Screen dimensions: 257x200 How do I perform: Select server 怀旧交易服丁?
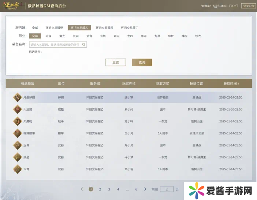(130, 28)
